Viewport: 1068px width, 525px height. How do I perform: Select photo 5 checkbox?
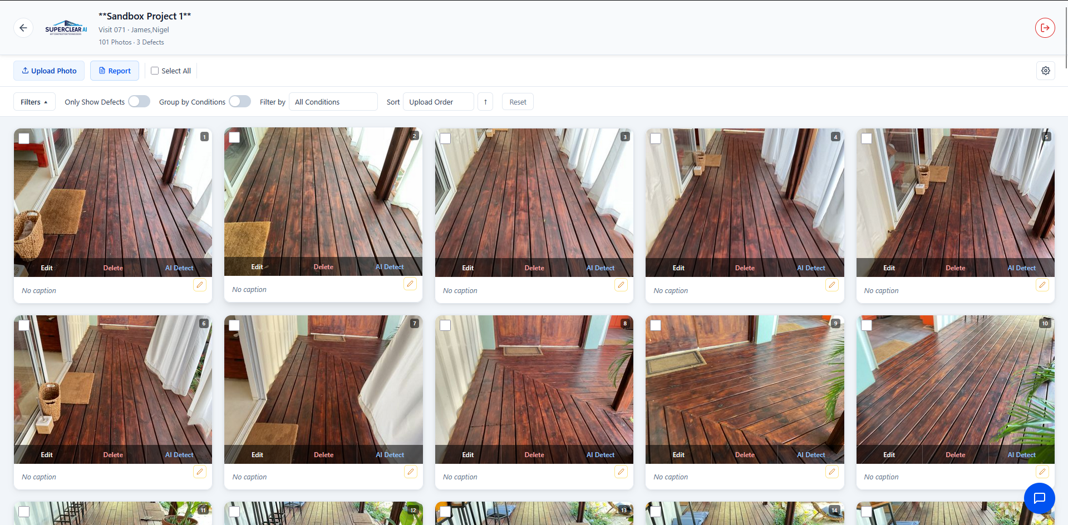(x=867, y=138)
